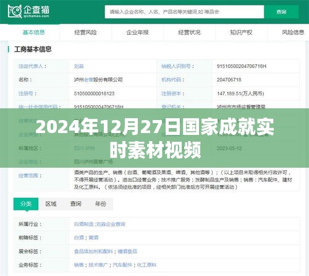This screenshot has height=276, width=309.
Task: Click the 注册资本 label
Action: 172,93
